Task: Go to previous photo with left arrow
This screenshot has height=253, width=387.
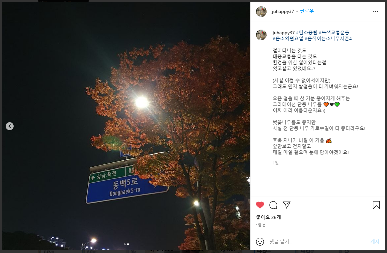Action: [x=10, y=126]
